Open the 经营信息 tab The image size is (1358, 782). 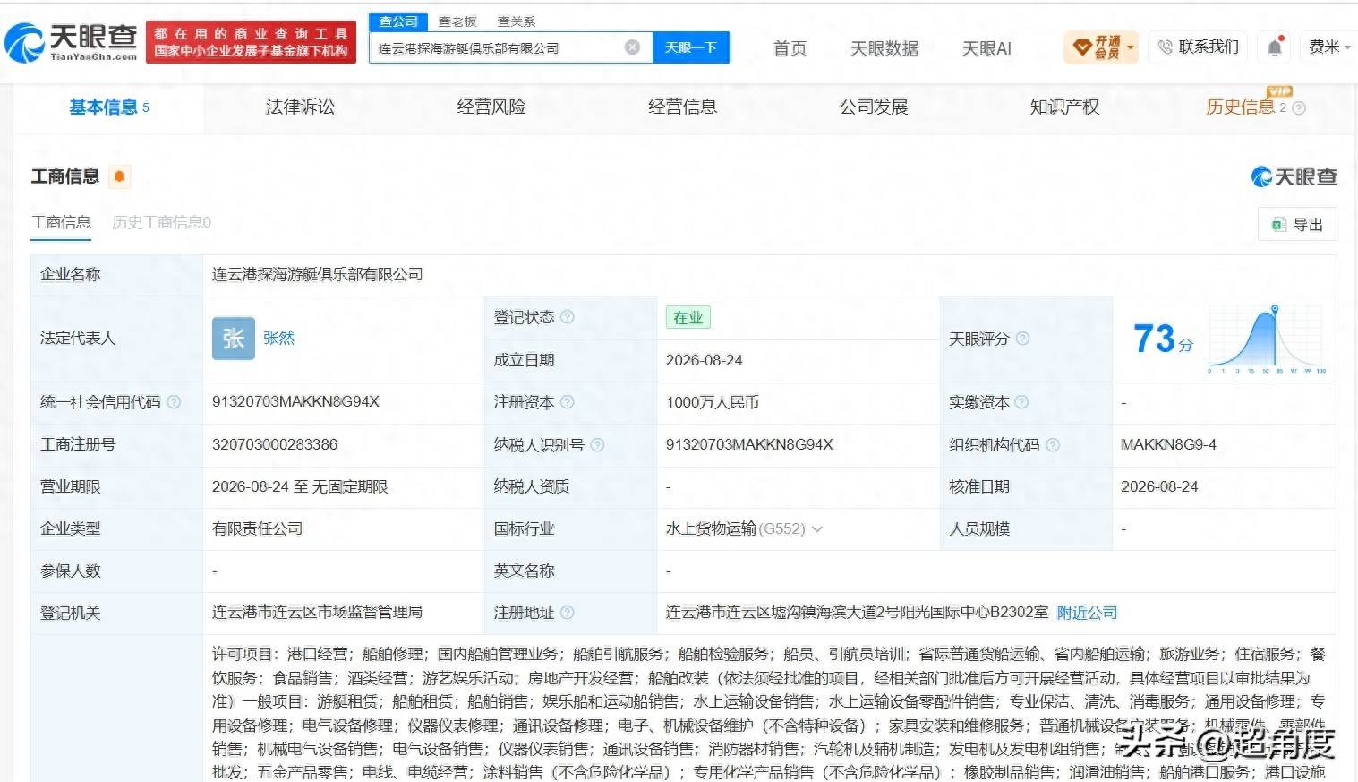[x=683, y=107]
